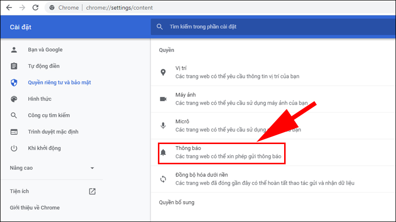Click the magnifier icon for Công cụ tìm kiếm

pos(14,115)
